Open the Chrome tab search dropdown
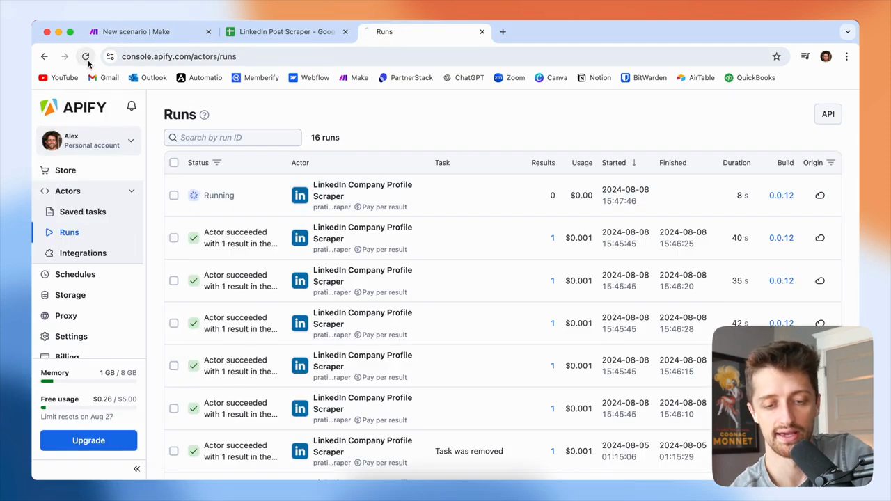 pos(847,31)
